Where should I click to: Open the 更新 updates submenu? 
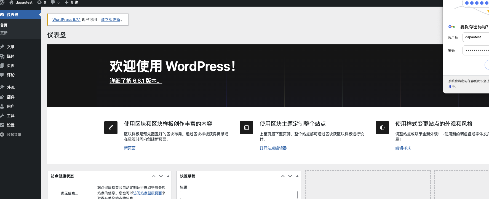pyautogui.click(x=4, y=33)
